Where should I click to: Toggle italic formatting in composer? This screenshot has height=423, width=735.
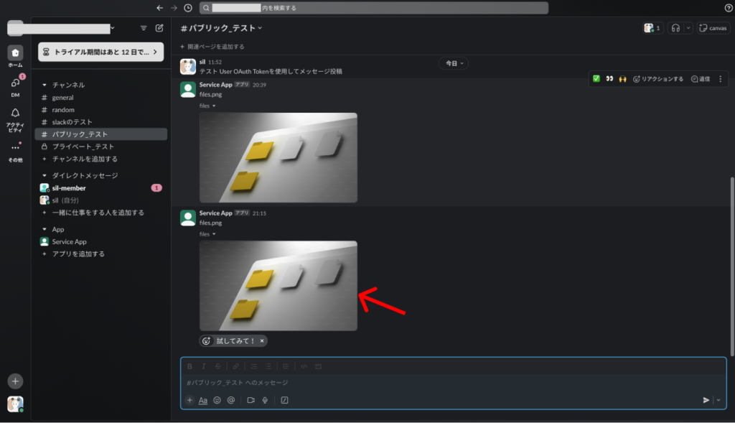pyautogui.click(x=203, y=366)
